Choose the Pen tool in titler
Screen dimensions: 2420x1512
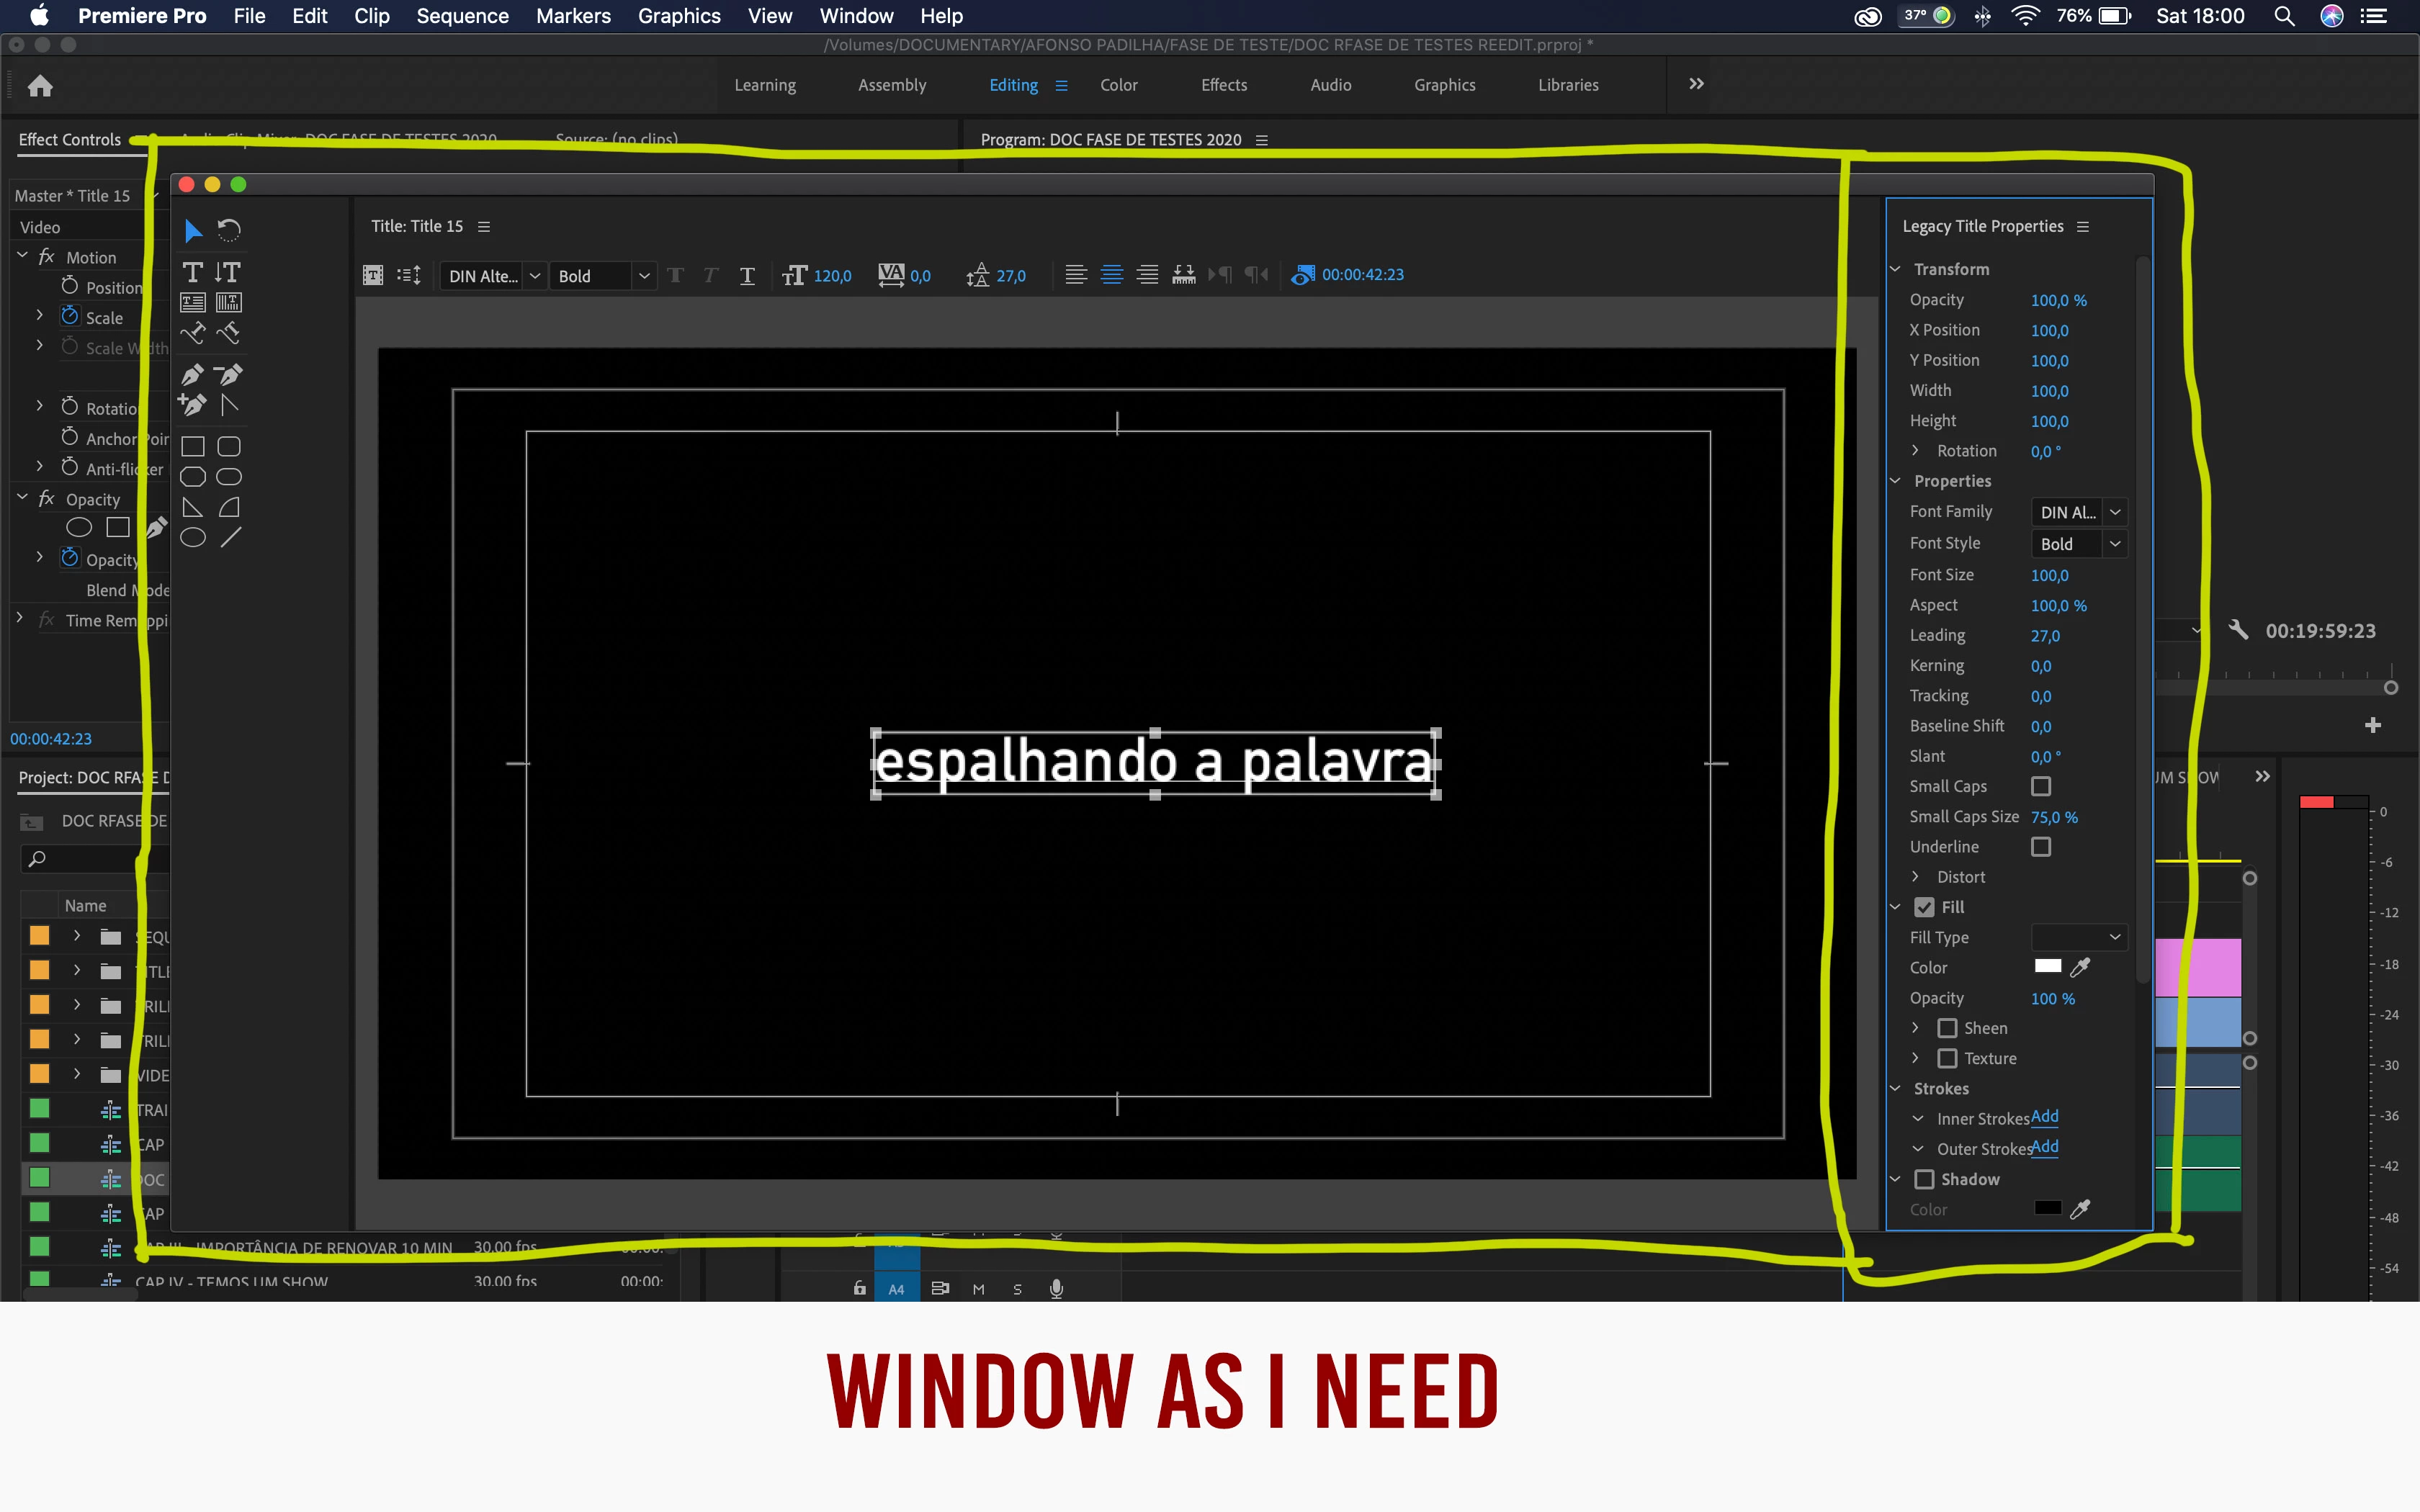(x=193, y=375)
